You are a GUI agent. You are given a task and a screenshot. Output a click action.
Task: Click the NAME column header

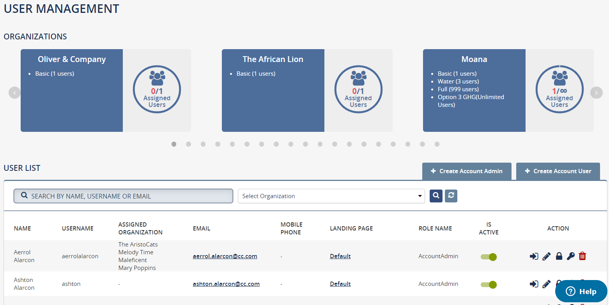point(22,229)
